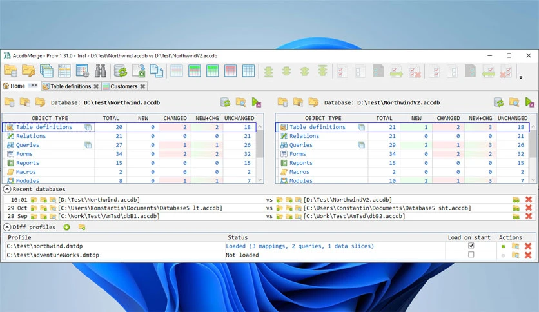The height and width of the screenshot is (312, 539).
Task: Open recent C:\Work\Test\AmTsd\dbB2.accdb entry
Action: [355, 216]
